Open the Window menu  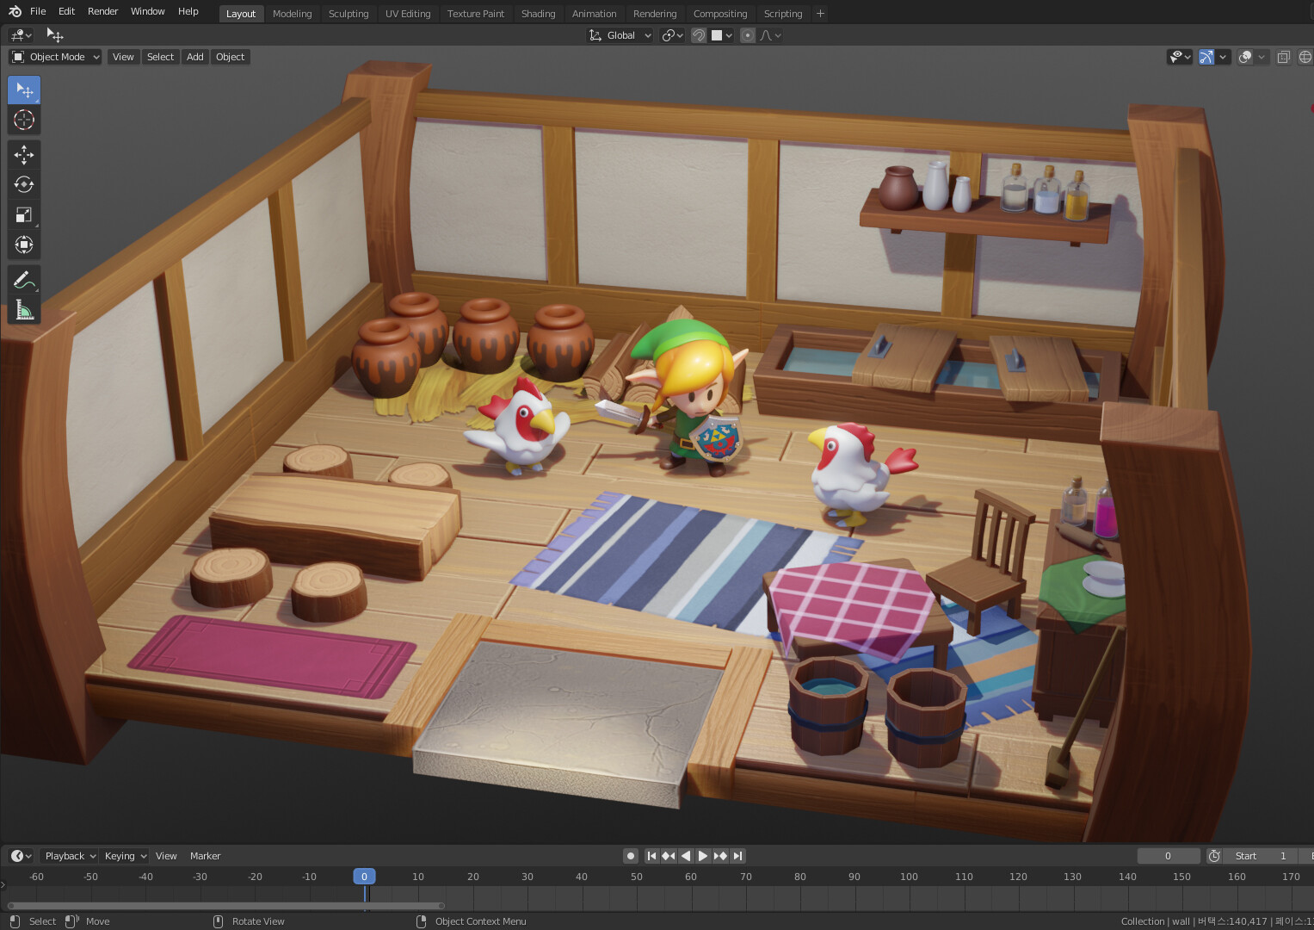[x=148, y=11]
